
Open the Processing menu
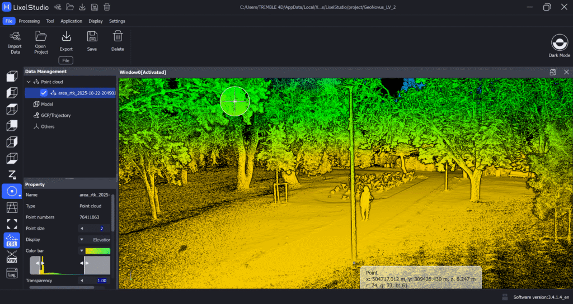coord(29,21)
